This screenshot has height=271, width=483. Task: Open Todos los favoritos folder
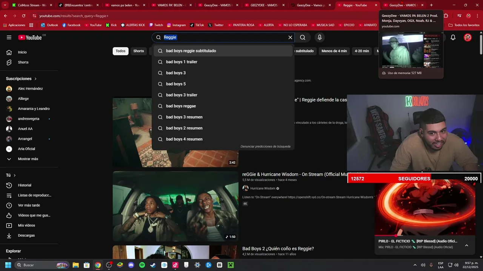click(x=464, y=25)
